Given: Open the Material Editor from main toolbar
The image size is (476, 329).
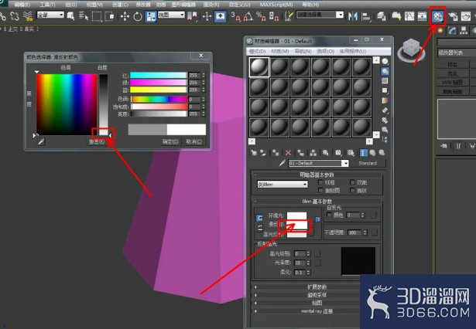Looking at the screenshot, I should (x=438, y=16).
